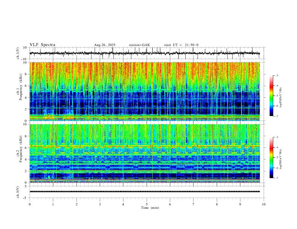Click the '-7' label on the ch.2 colorbar
Image resolution: width=297 pixels, height=229 pixels.
point(276,178)
